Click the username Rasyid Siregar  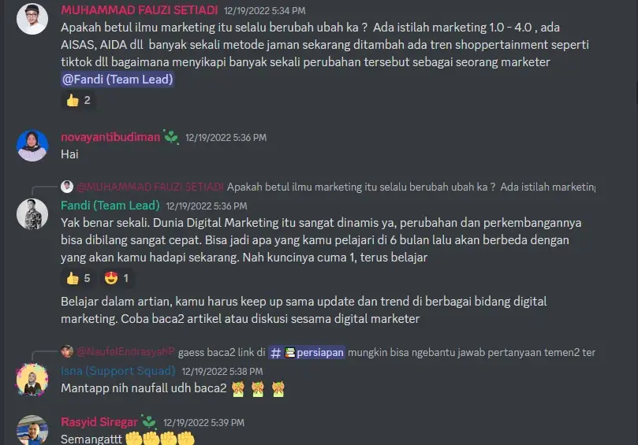99,422
